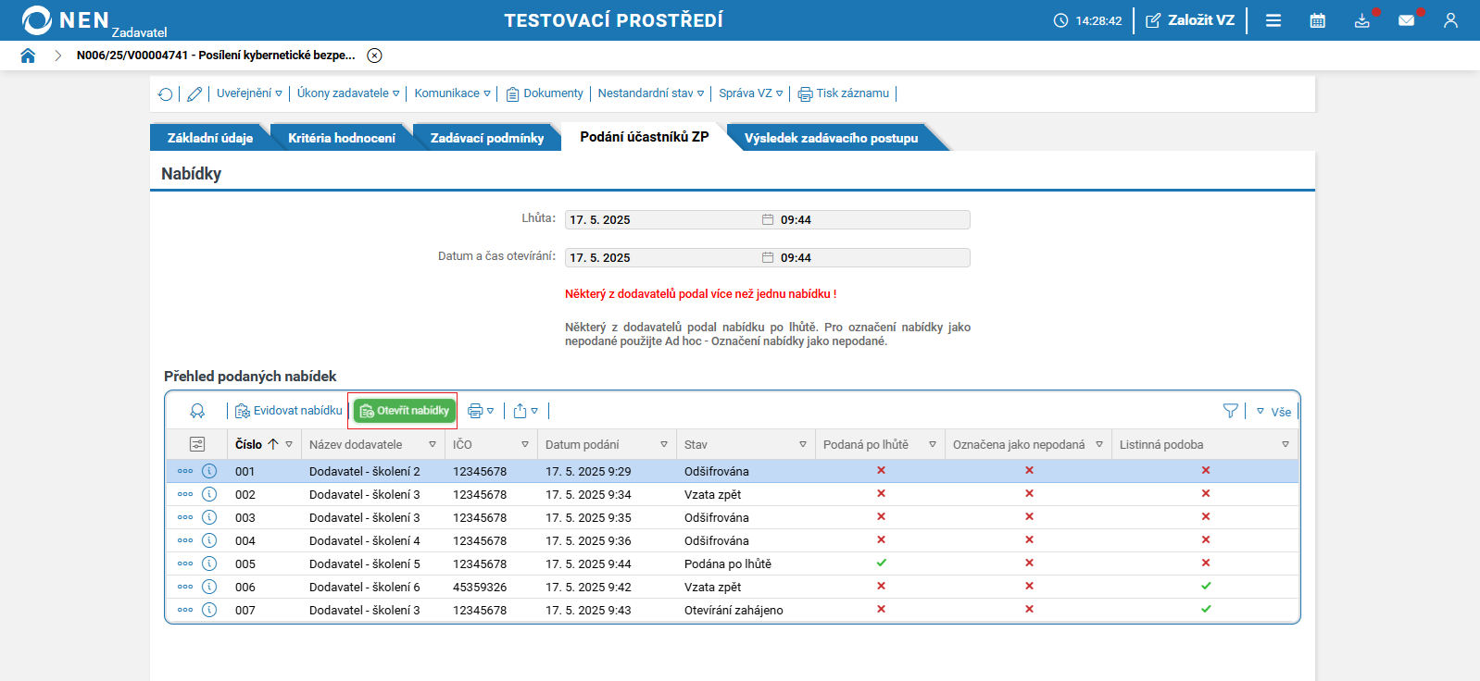
Task: Switch to Základní údaje tab
Action: pos(210,138)
